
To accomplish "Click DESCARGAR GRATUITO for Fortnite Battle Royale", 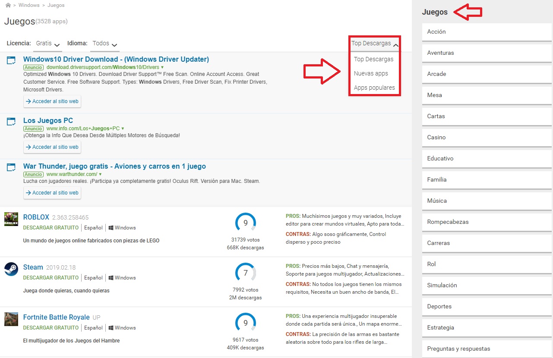I will click(51, 328).
